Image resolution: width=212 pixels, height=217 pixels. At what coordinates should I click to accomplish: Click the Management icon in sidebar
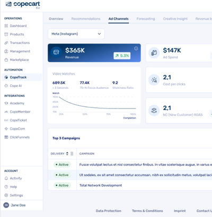(6, 51)
